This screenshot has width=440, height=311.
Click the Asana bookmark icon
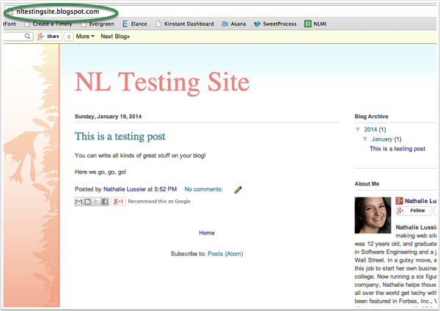pyautogui.click(x=224, y=24)
